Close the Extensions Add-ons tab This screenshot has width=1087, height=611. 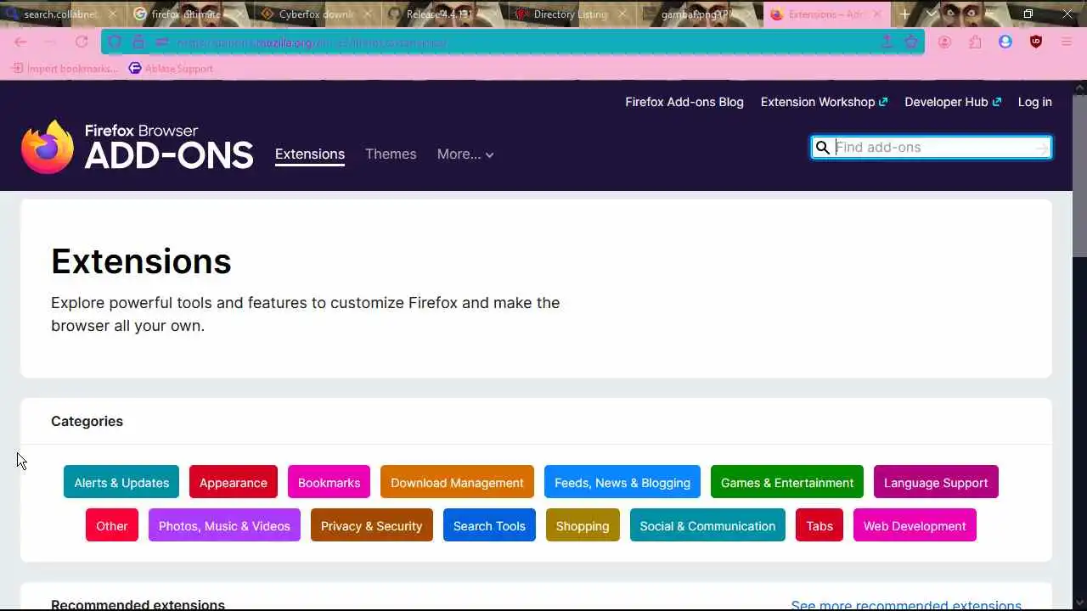pyautogui.click(x=877, y=14)
